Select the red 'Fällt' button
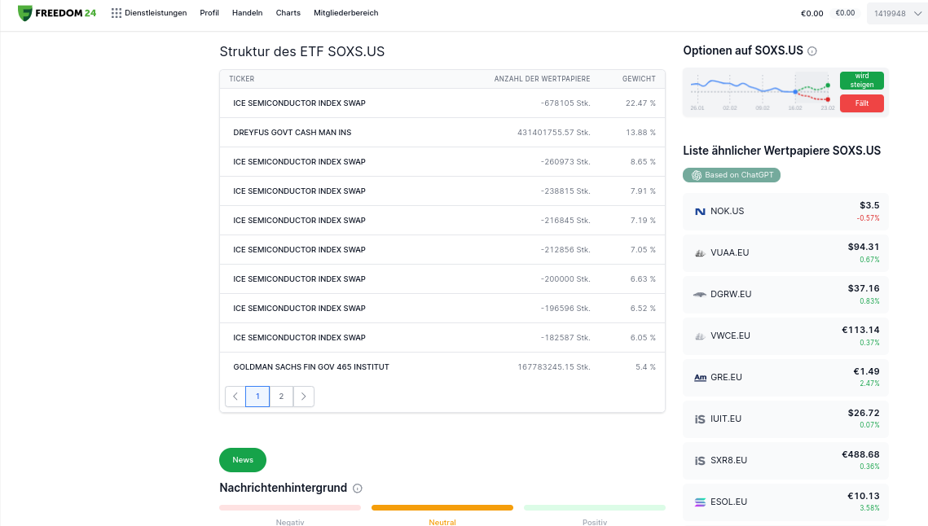928x526 pixels. tap(862, 103)
